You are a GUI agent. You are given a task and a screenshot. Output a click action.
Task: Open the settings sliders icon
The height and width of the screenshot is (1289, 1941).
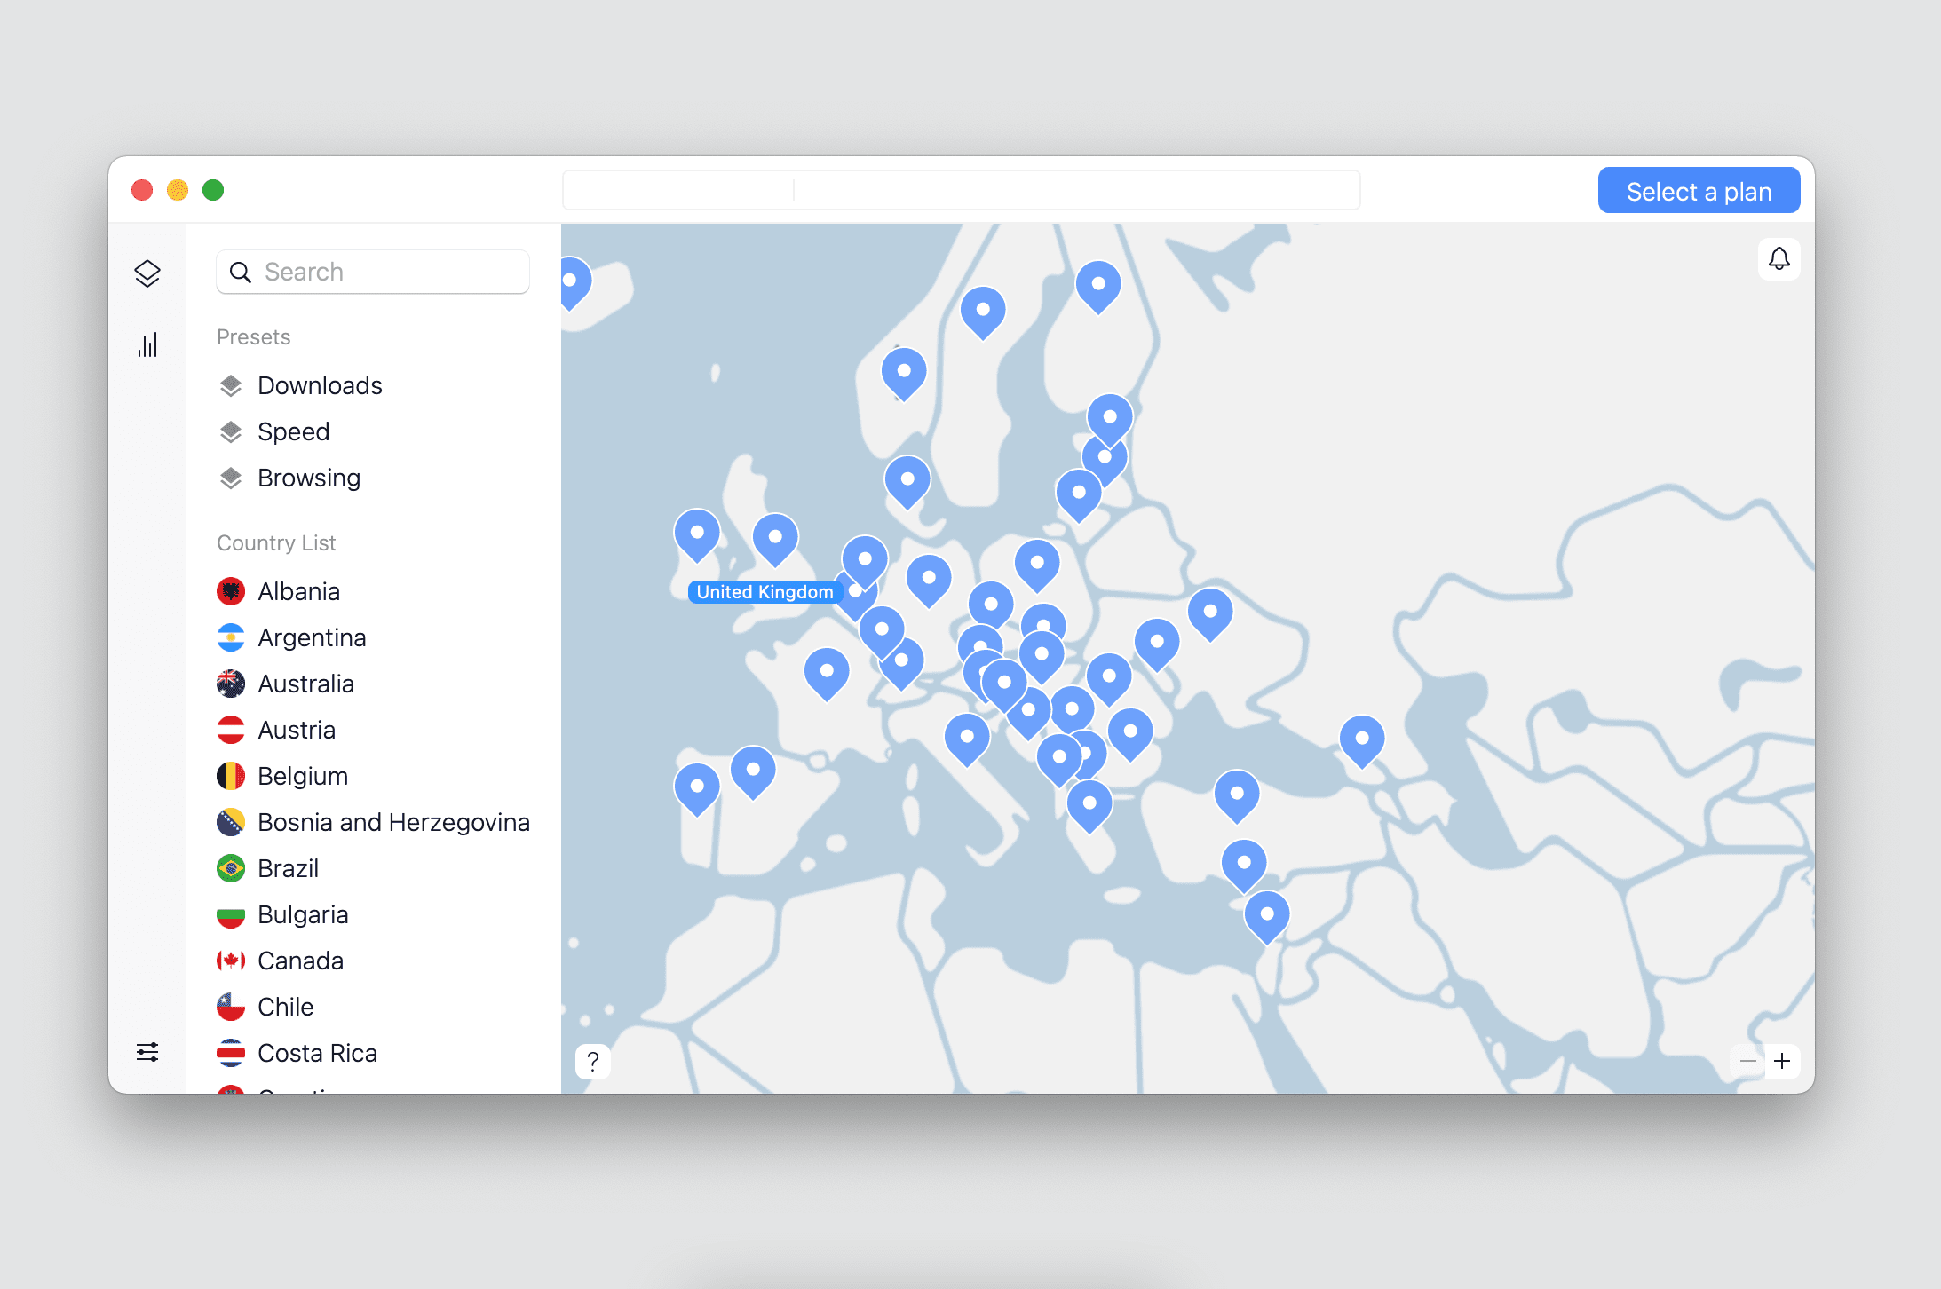[147, 1052]
